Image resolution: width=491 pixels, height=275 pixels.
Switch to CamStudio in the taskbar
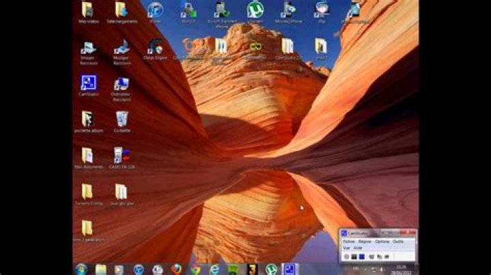(x=290, y=269)
